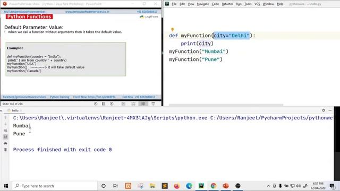Click the print(city) line in editor
Viewport: 340px width, 191px height.
pos(197,44)
